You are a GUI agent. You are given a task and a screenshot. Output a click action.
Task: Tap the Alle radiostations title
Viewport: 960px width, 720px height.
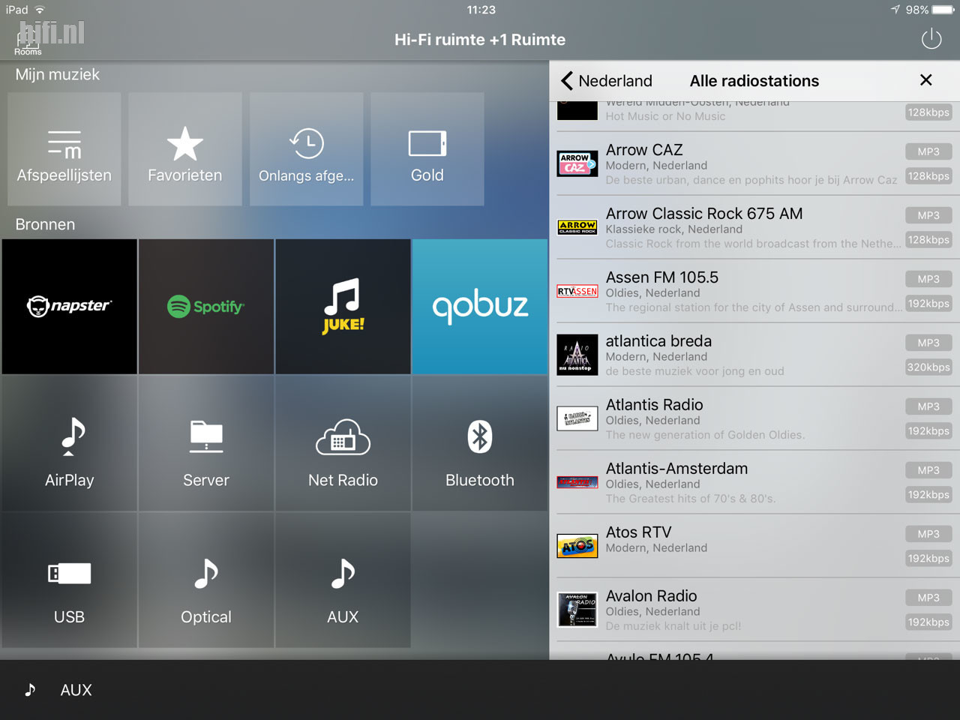[x=754, y=81]
